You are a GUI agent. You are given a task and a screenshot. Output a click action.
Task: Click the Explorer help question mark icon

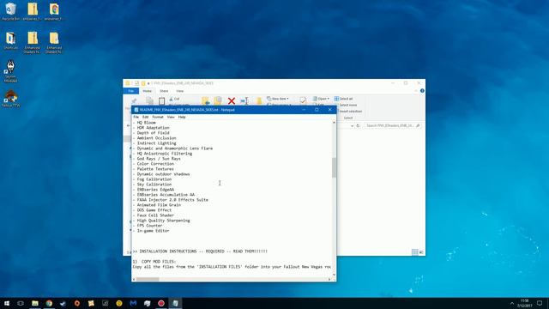coord(422,91)
